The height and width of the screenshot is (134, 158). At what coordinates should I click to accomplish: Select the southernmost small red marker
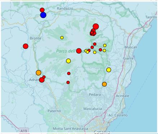point(68,82)
